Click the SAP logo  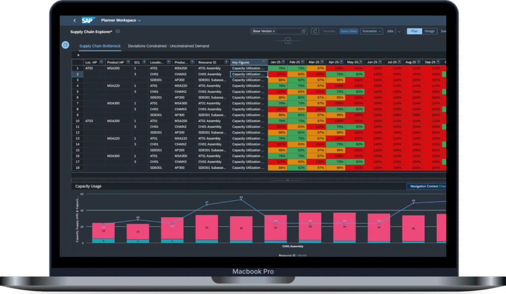pos(88,20)
